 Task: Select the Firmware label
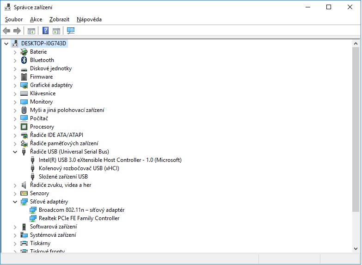[x=41, y=77]
